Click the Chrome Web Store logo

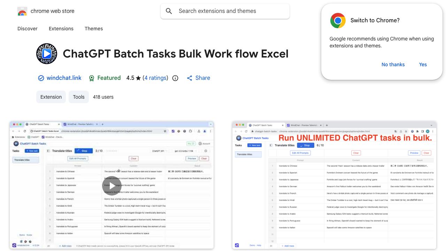tap(22, 11)
